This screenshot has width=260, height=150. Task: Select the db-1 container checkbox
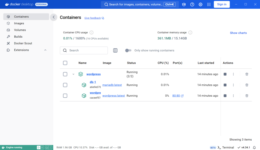point(65,85)
